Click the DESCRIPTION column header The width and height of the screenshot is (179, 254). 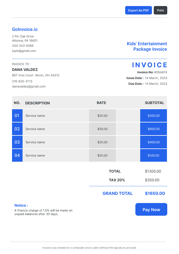click(x=38, y=103)
